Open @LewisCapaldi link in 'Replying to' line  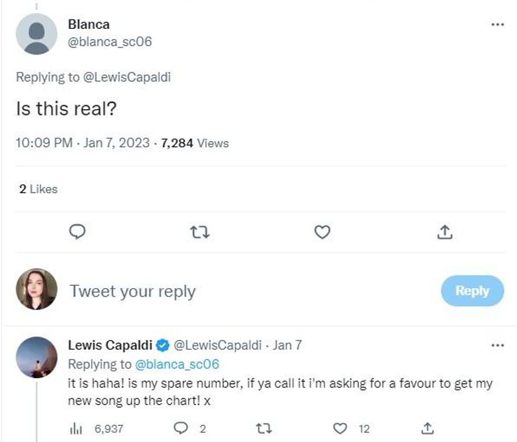pos(127,77)
